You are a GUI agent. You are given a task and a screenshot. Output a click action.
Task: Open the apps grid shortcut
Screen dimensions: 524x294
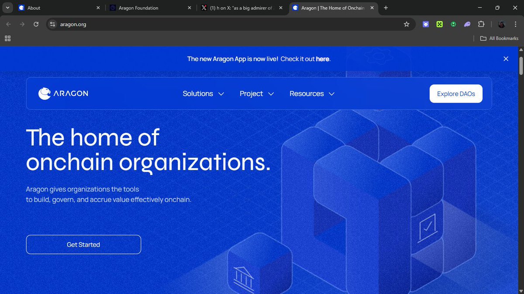pos(7,38)
